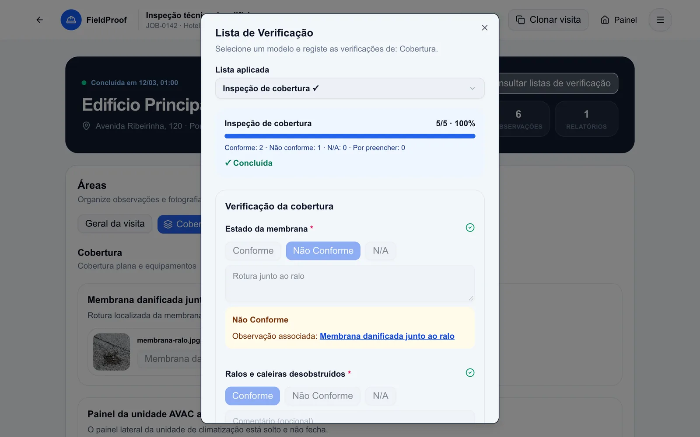Click the resize handle of the comment textarea
Viewport: 700px width, 437px height.
pyautogui.click(x=471, y=298)
